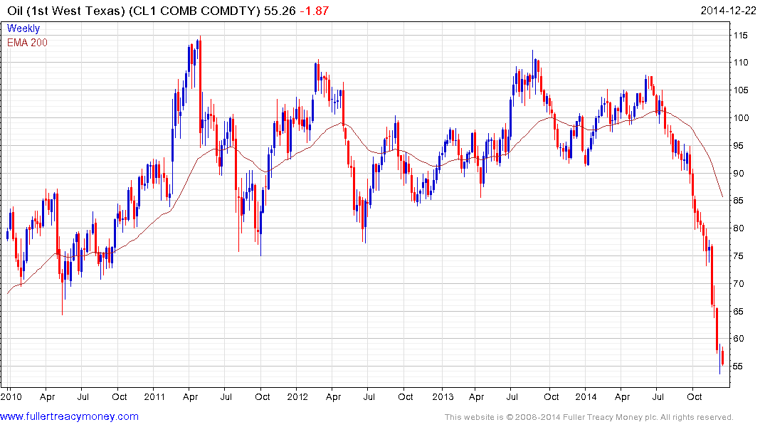The image size is (765, 427).
Task: Click the 2012 year label on time axis
Action: (297, 396)
